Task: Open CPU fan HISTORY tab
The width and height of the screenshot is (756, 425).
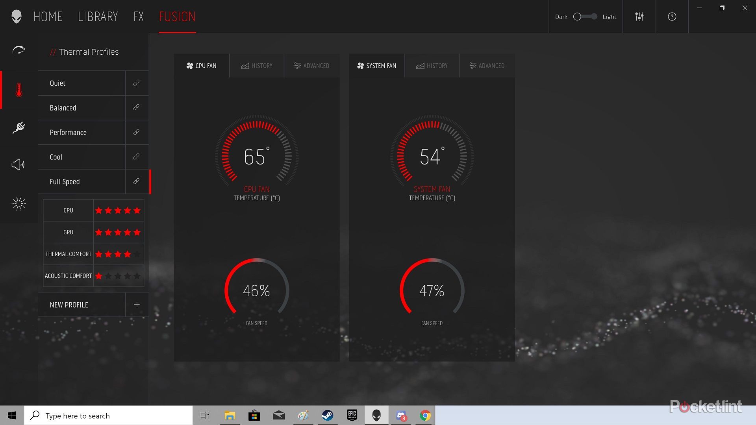Action: tap(257, 66)
